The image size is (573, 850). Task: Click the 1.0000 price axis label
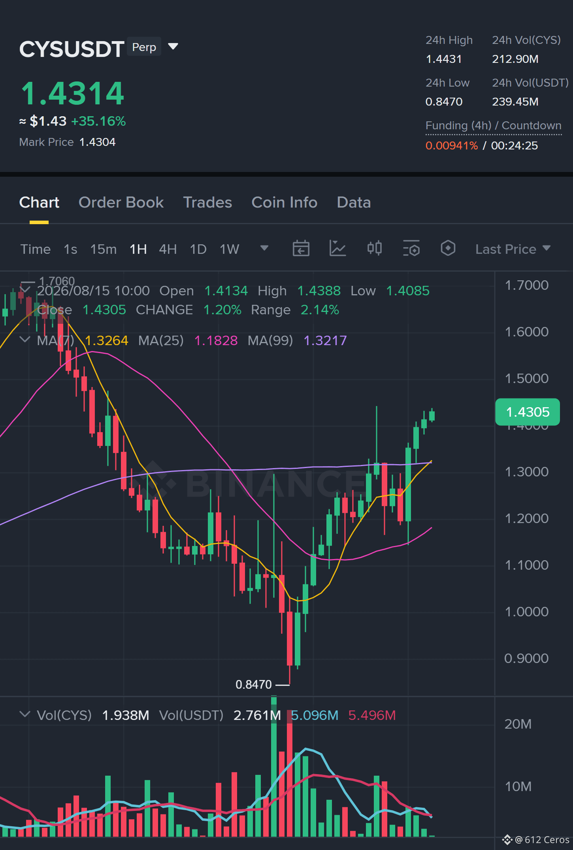coord(527,612)
